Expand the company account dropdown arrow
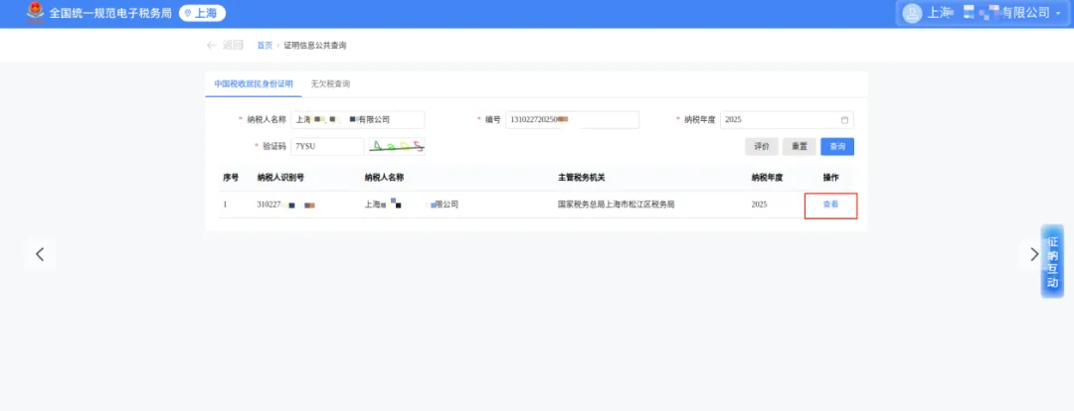Image resolution: width=1074 pixels, height=411 pixels. (x=1057, y=13)
